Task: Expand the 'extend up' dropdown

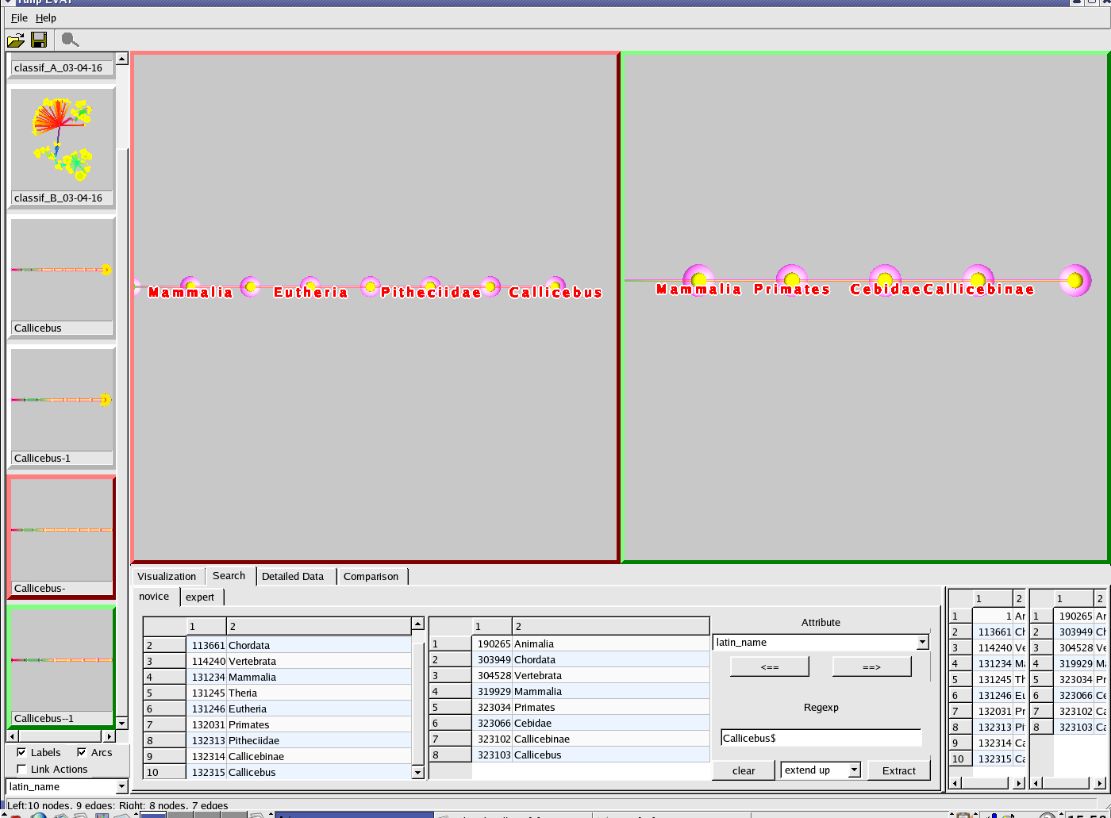Action: (853, 770)
